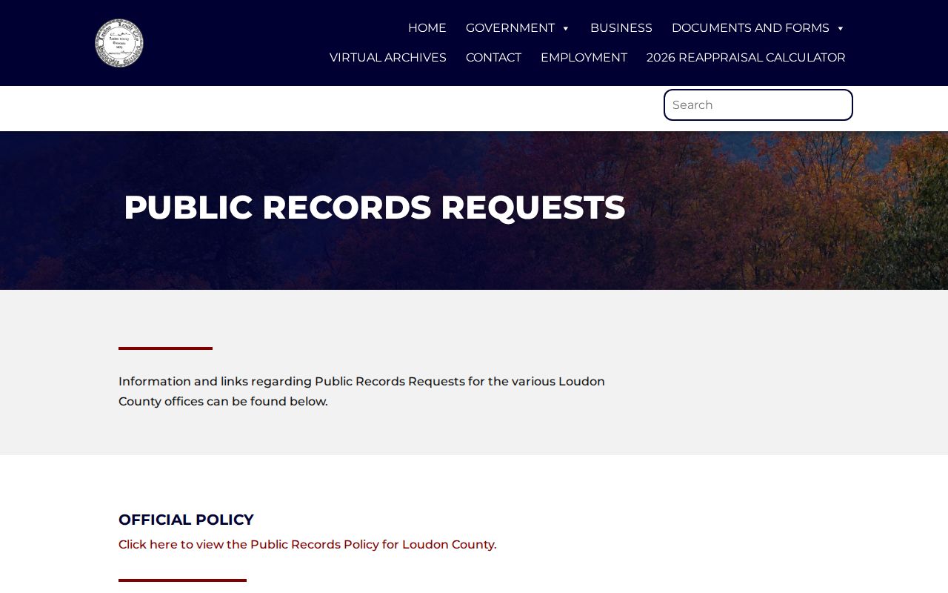948x593 pixels.
Task: Focus the Search input field
Action: (x=758, y=105)
